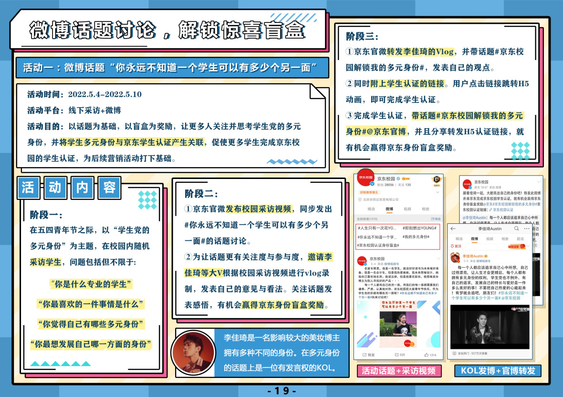Click the crown icon after 李佳琦Austin name
563x397 pixels.
[x=486, y=256]
